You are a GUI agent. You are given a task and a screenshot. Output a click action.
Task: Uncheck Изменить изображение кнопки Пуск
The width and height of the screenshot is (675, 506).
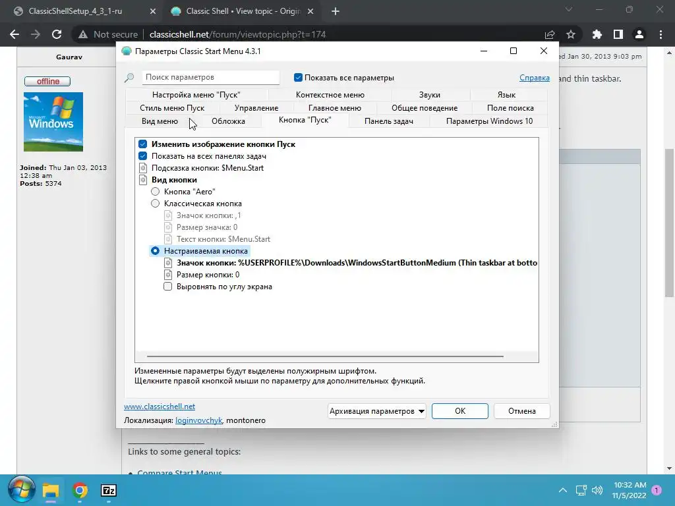point(143,144)
